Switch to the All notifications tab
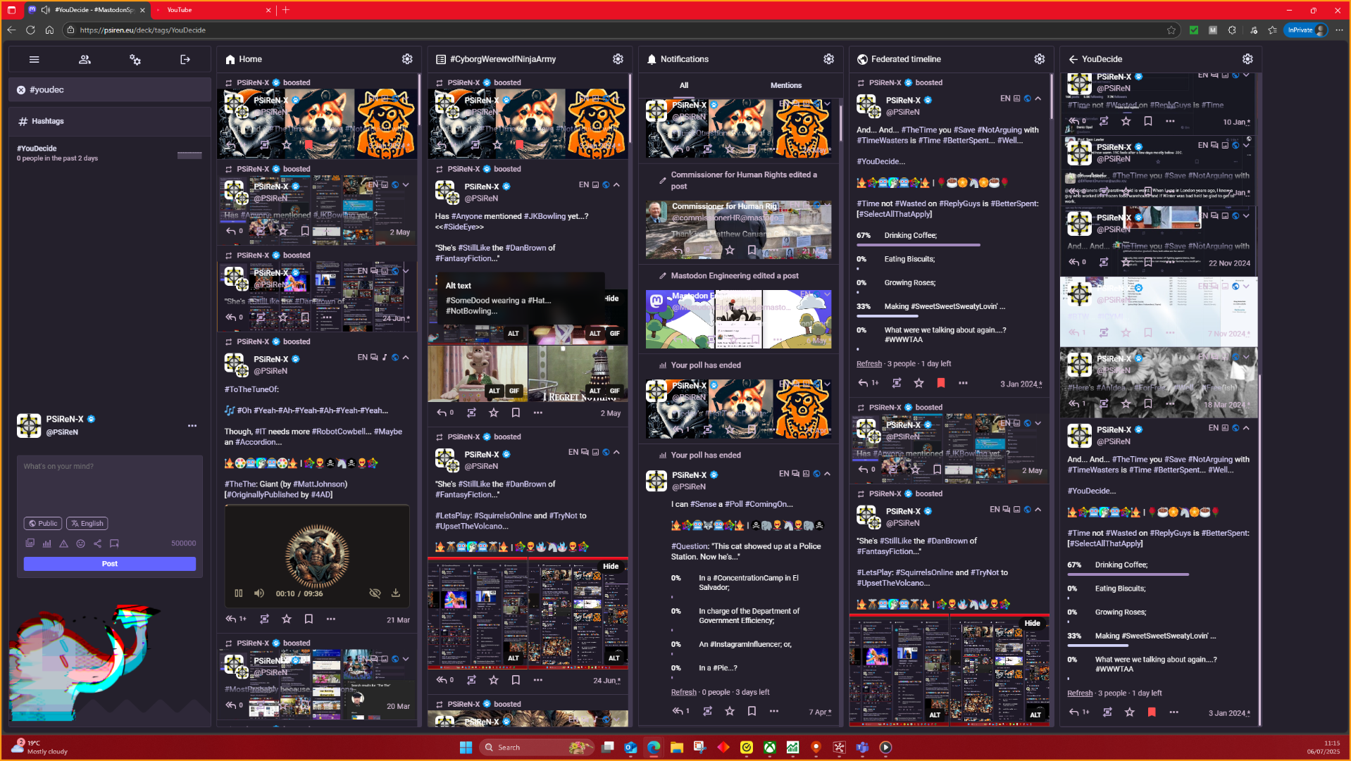This screenshot has width=1351, height=761. pyautogui.click(x=684, y=85)
